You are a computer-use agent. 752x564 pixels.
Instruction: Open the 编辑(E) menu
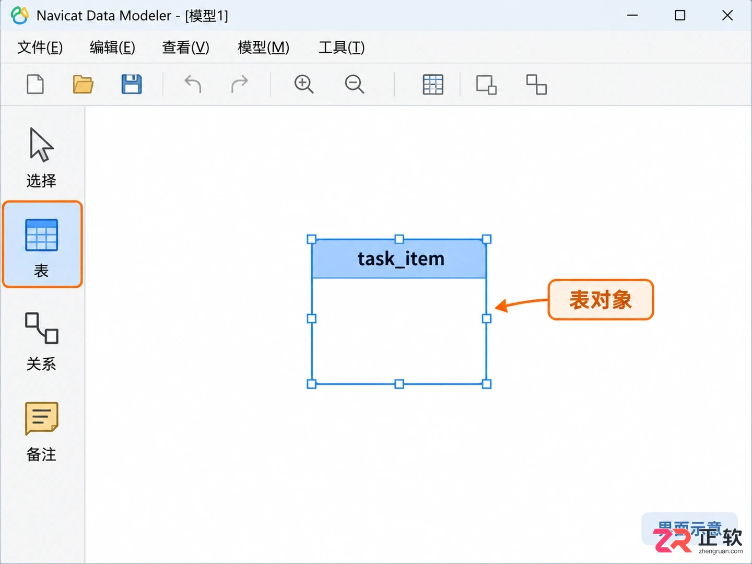[x=112, y=48]
